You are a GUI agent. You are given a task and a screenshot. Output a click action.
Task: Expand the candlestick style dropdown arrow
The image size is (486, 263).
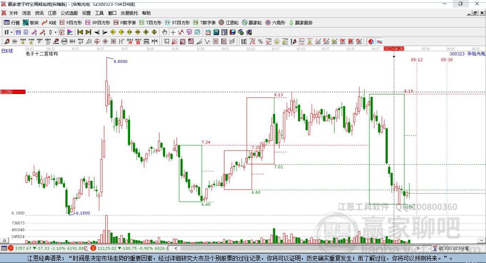pos(56,32)
